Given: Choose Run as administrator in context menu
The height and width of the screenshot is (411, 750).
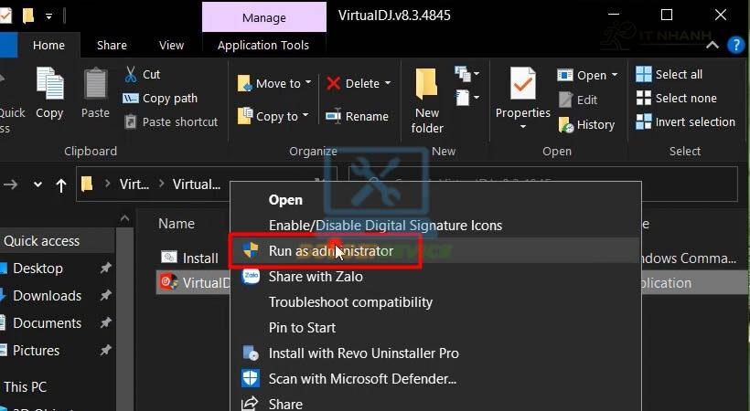Looking at the screenshot, I should [330, 251].
